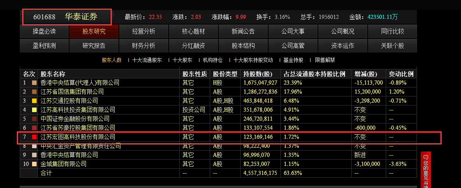Open 公司概况 tab
461x188 pixels.
click(343, 31)
